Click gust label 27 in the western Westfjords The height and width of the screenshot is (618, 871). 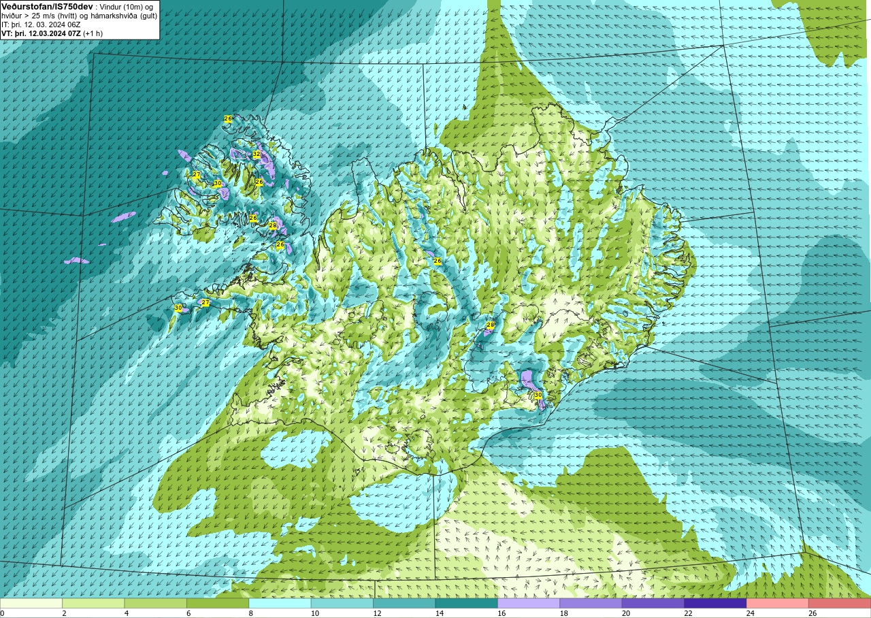pyautogui.click(x=196, y=175)
